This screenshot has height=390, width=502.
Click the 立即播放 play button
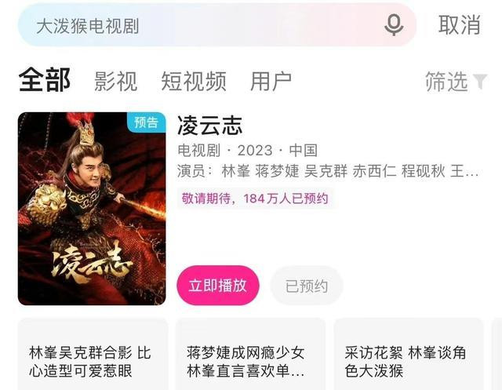coord(218,286)
